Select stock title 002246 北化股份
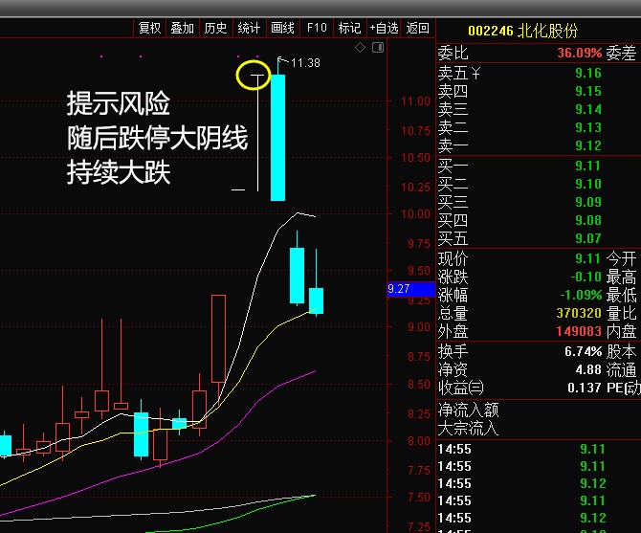 [523, 31]
